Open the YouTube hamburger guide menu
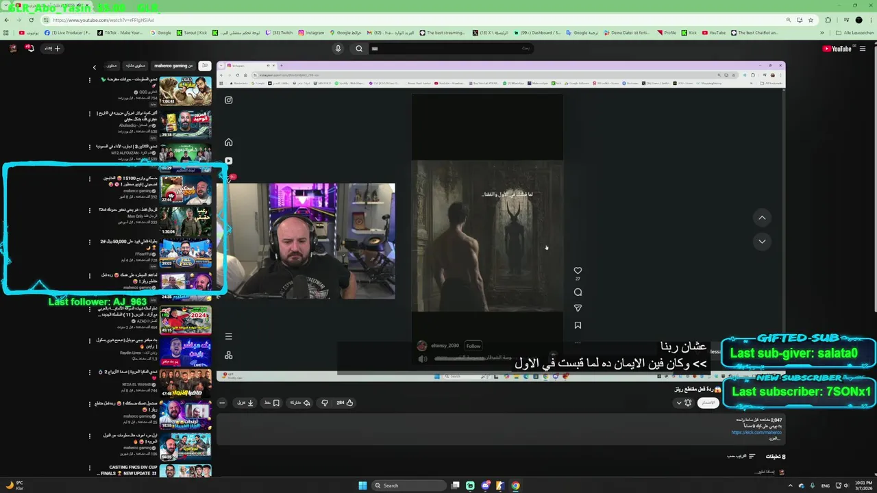This screenshot has height=493, width=877. (x=863, y=49)
